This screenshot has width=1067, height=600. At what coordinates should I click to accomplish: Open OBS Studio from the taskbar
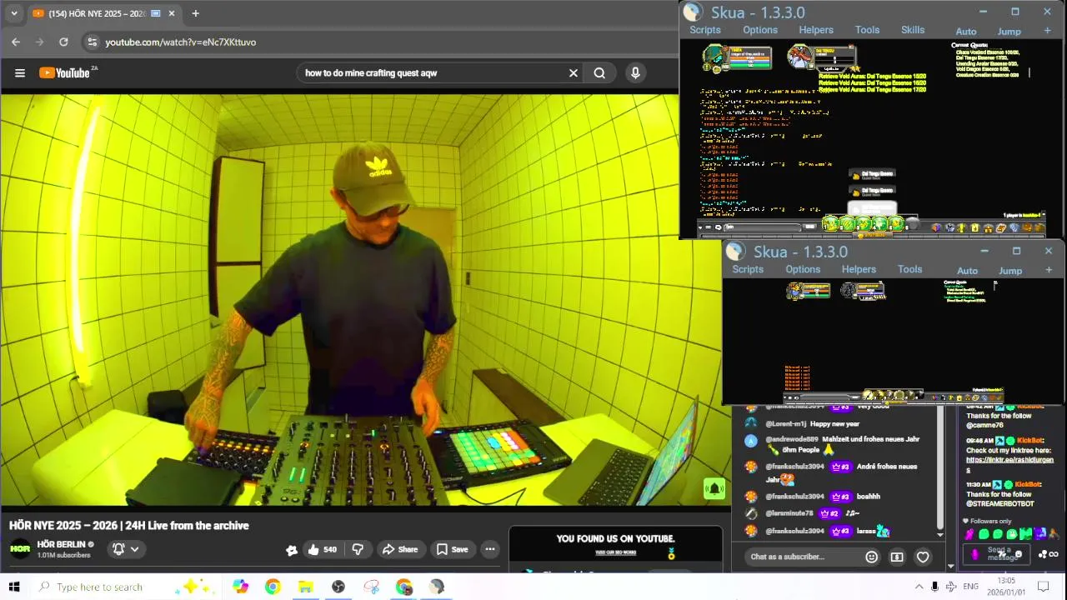coord(338,587)
